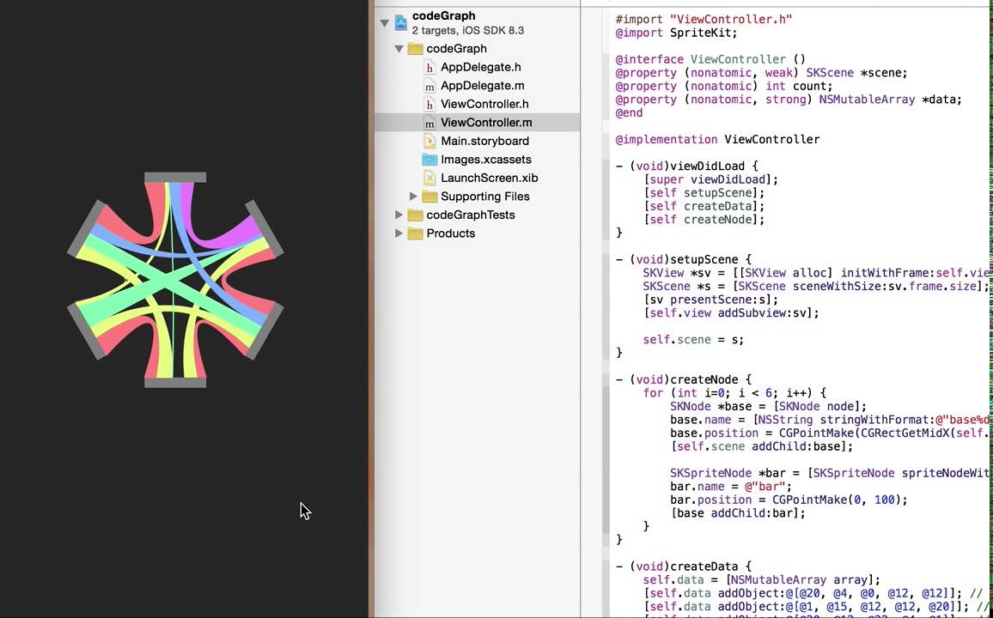This screenshot has width=993, height=618.
Task: Click '[self.scene addChild:base];' line
Action: pyautogui.click(x=762, y=446)
